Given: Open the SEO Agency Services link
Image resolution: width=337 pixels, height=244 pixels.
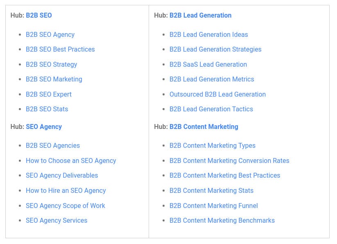Looking at the screenshot, I should [x=57, y=220].
